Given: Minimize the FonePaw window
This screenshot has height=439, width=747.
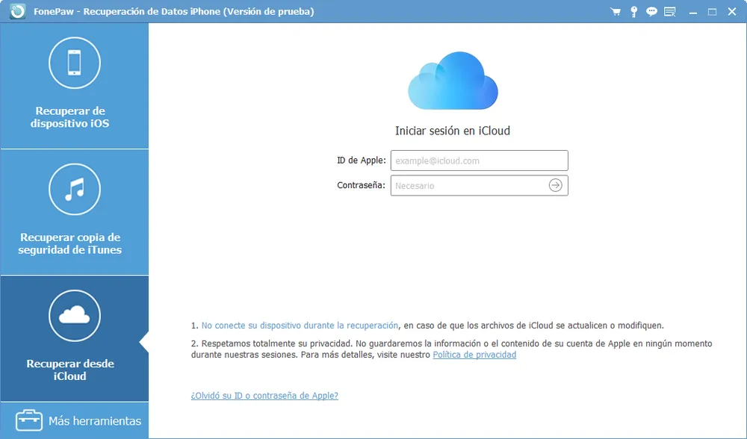Looking at the screenshot, I should point(695,11).
